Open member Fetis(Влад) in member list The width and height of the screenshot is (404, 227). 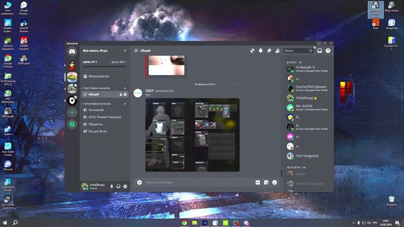[309, 98]
